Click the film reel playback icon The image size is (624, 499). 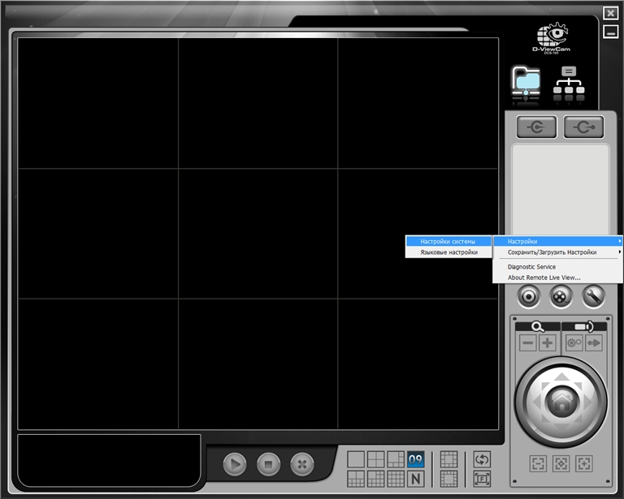561,297
